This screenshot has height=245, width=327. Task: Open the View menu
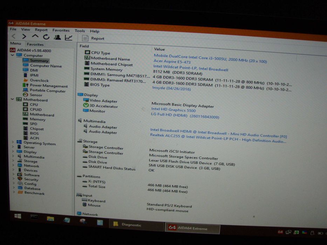coord(26,30)
